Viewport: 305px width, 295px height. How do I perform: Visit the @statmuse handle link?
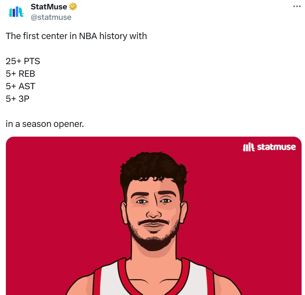[x=51, y=17]
